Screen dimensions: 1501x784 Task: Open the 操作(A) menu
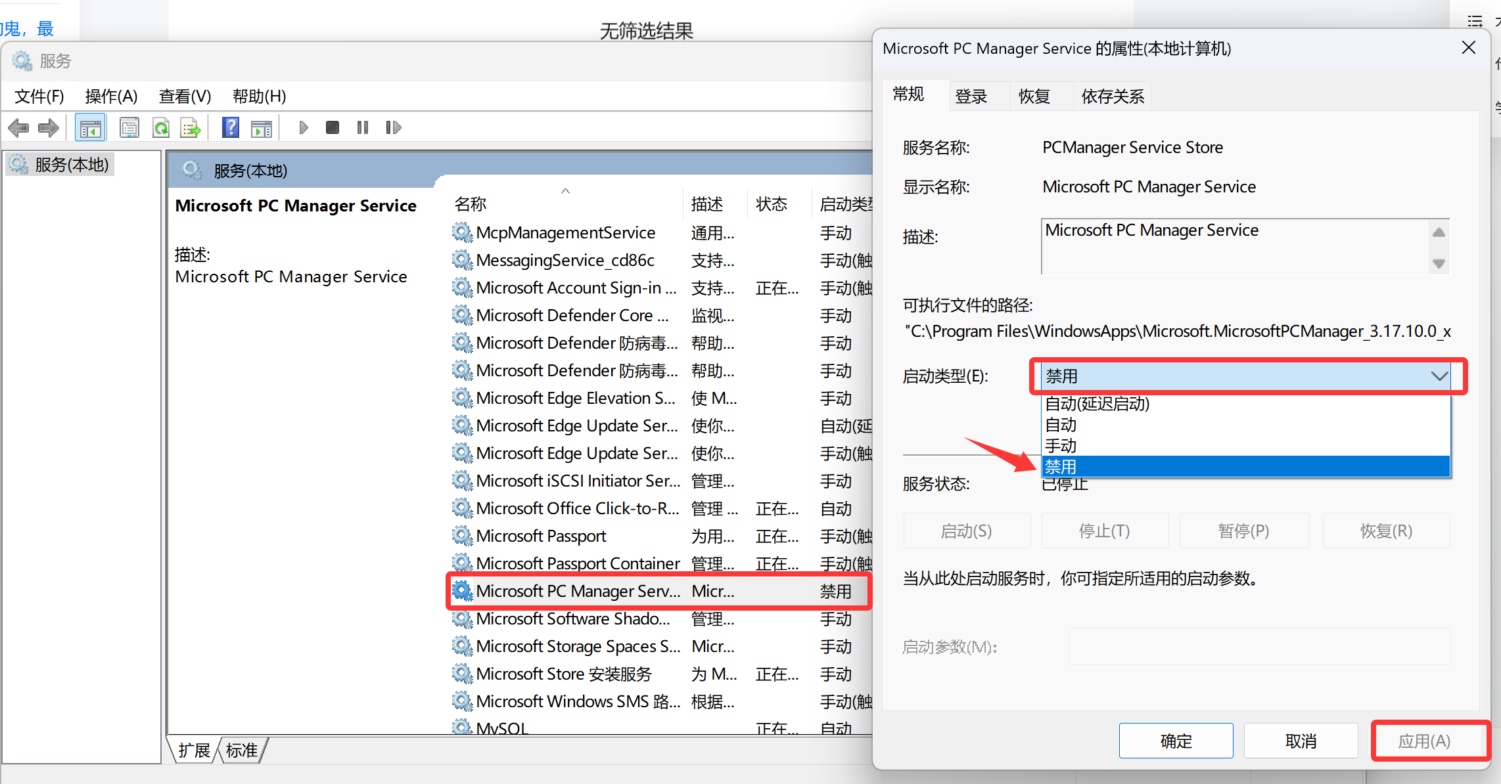(111, 97)
